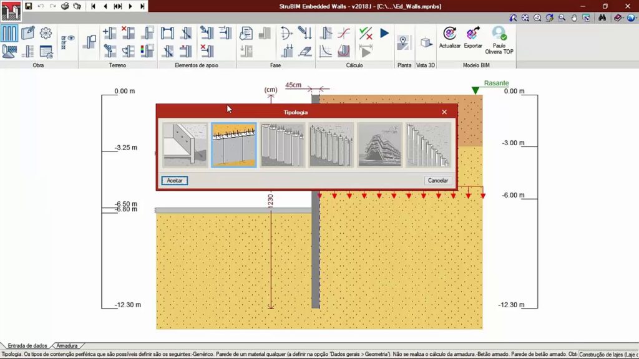
Task: Choose the secant pile wall typology thumbnail
Action: pyautogui.click(x=283, y=145)
